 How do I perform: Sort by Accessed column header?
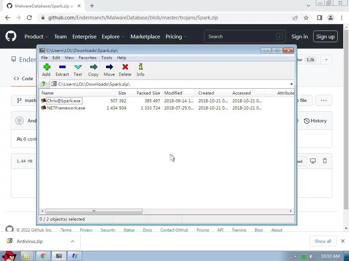click(x=247, y=93)
